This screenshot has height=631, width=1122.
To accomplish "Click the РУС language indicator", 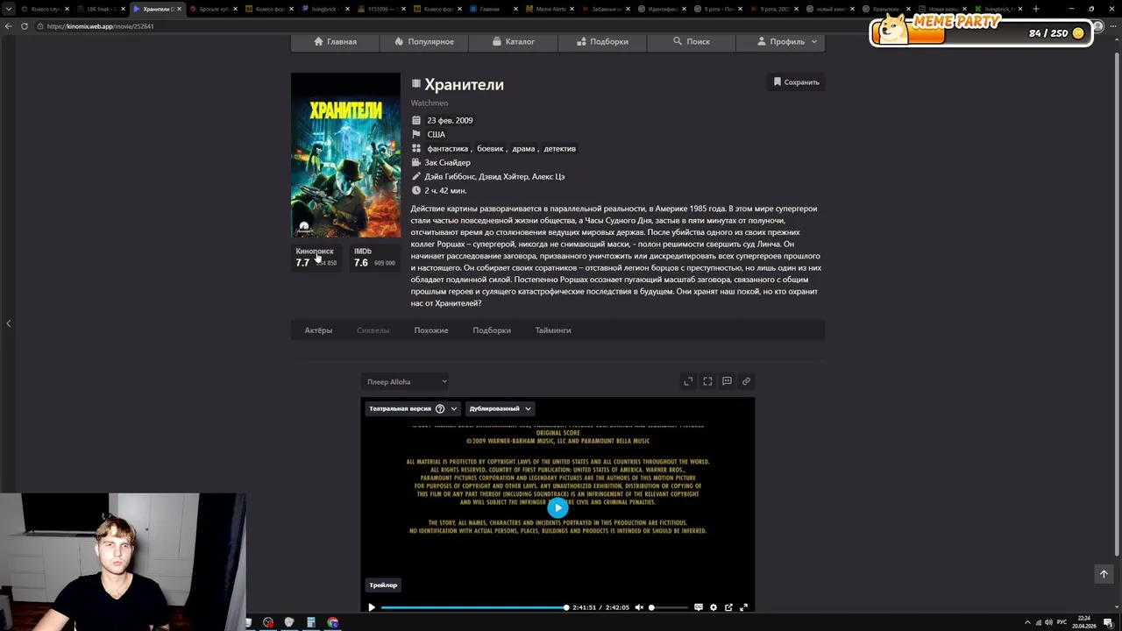I will coord(1062,622).
